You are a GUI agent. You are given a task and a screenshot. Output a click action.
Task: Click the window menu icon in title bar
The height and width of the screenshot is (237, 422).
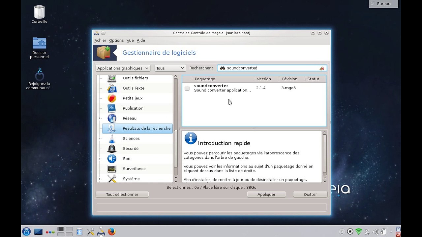click(96, 33)
